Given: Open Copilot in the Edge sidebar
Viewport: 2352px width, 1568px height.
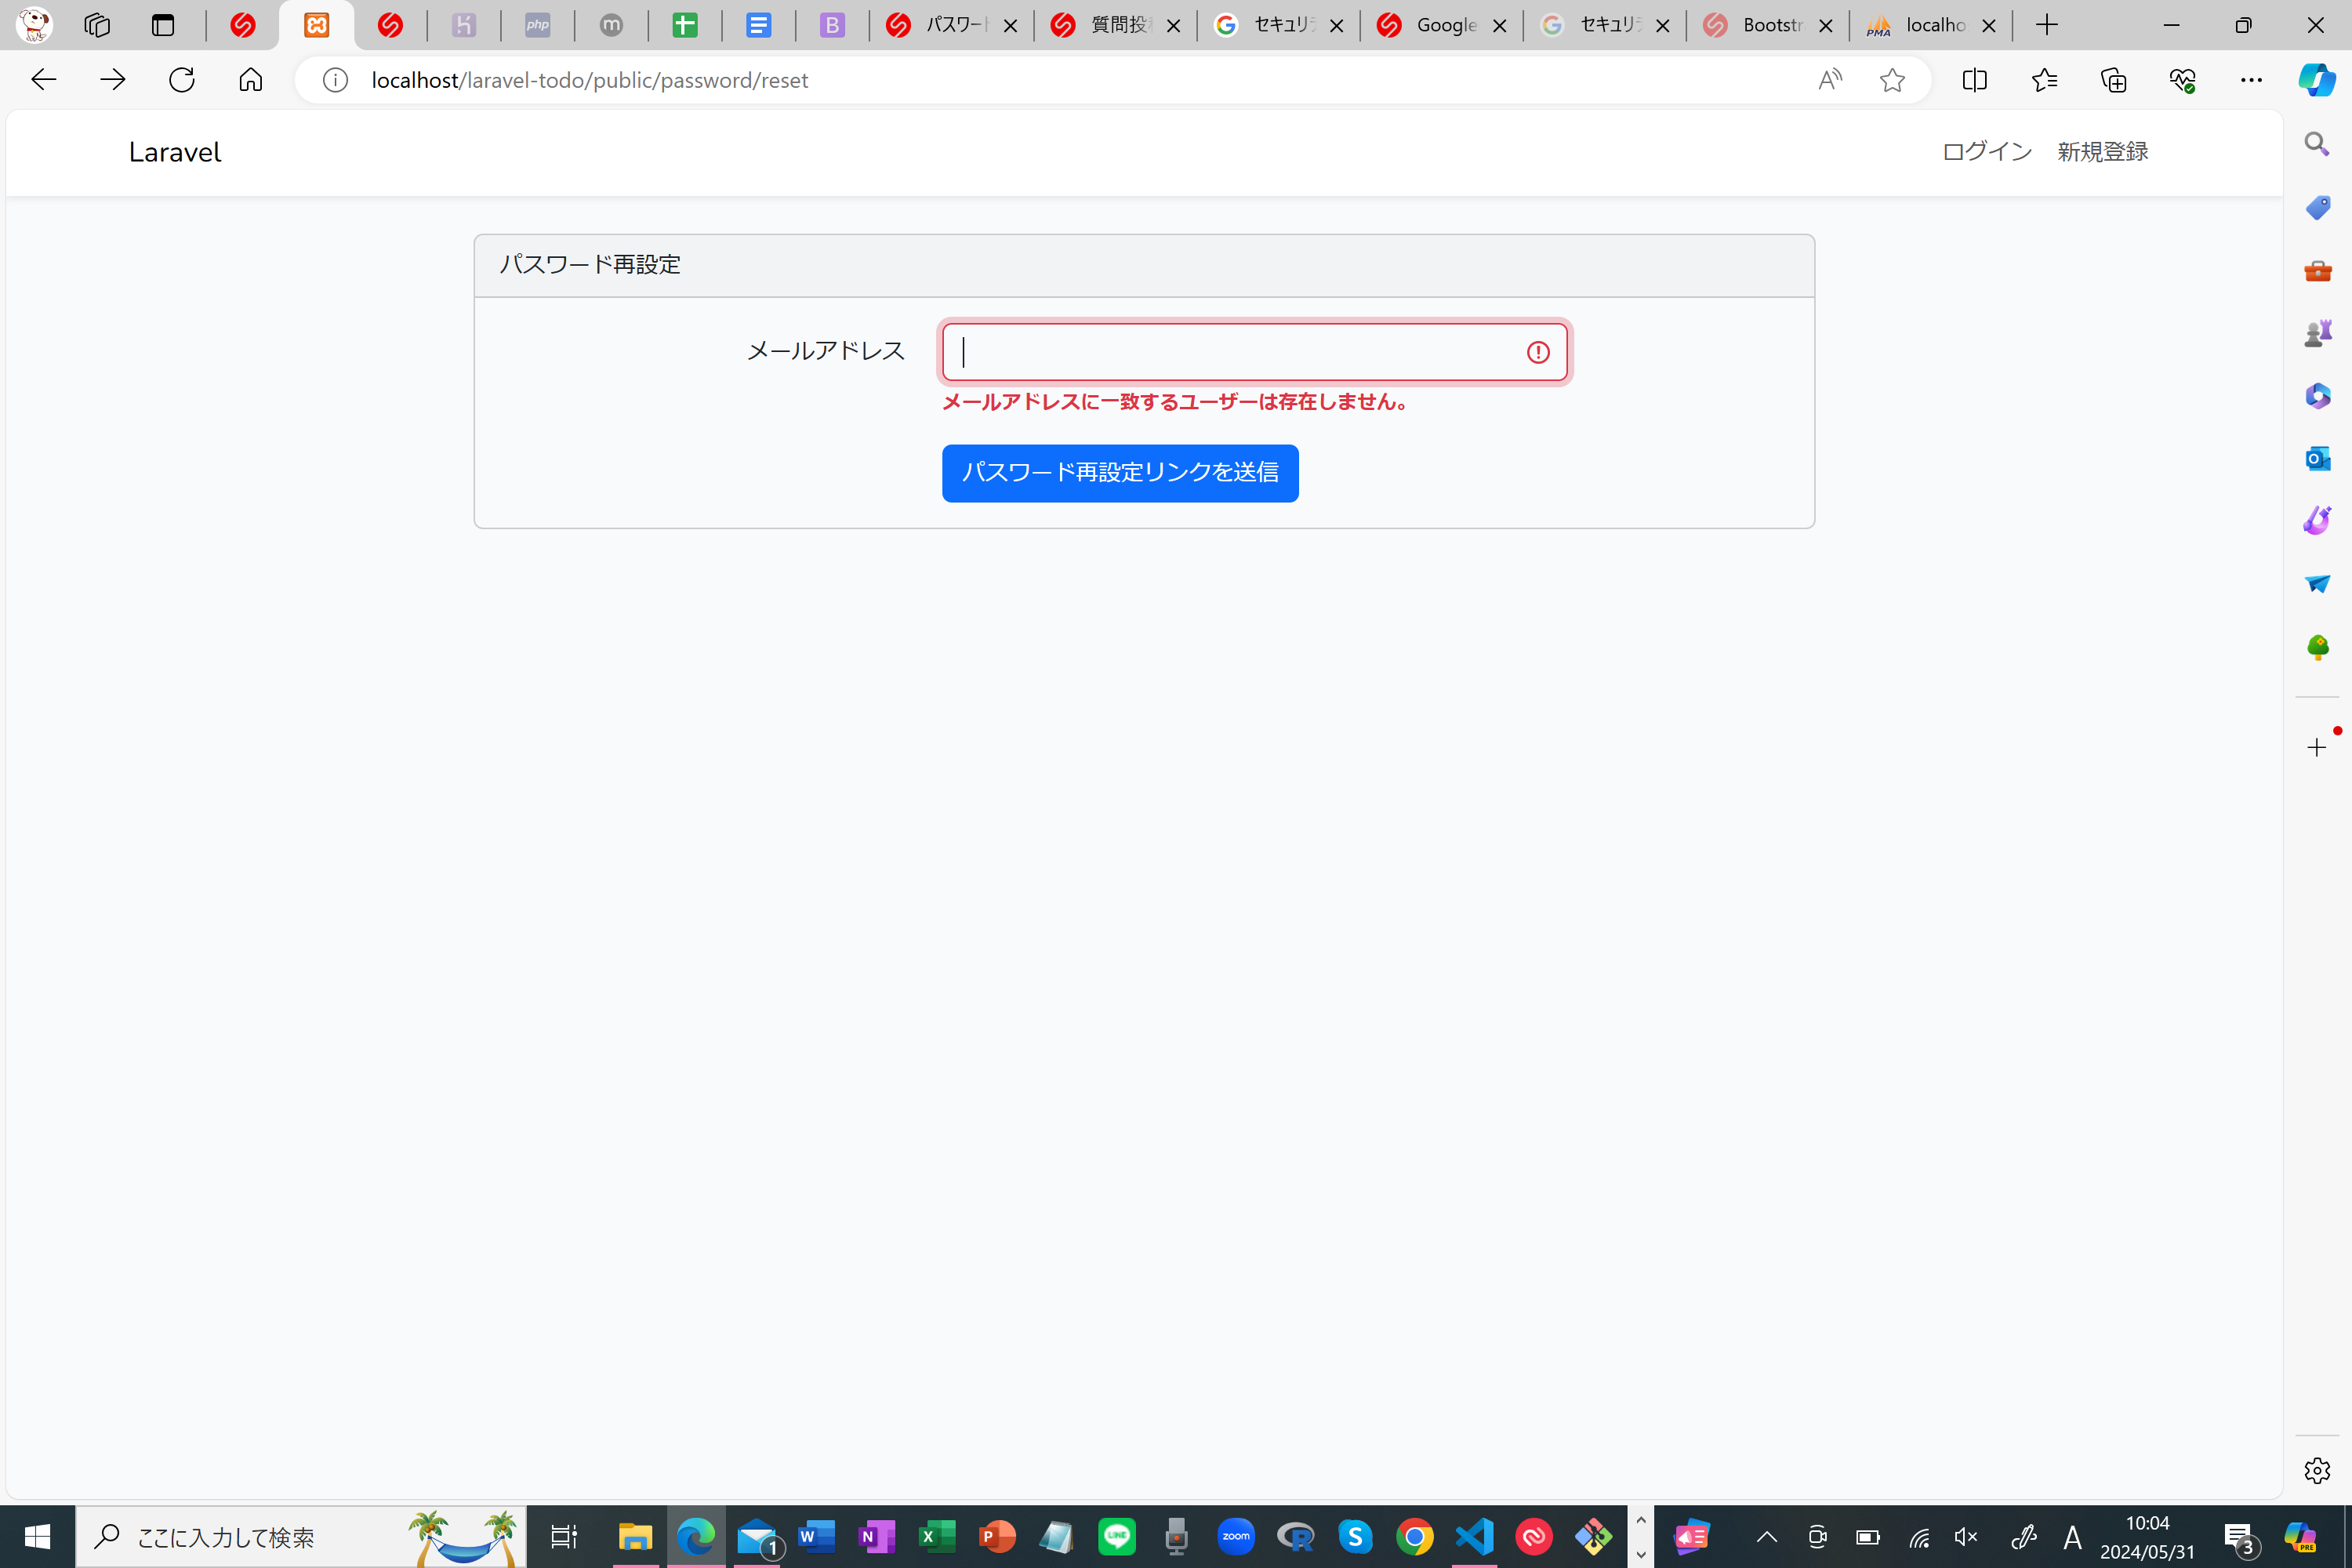Looking at the screenshot, I should pyautogui.click(x=2318, y=80).
